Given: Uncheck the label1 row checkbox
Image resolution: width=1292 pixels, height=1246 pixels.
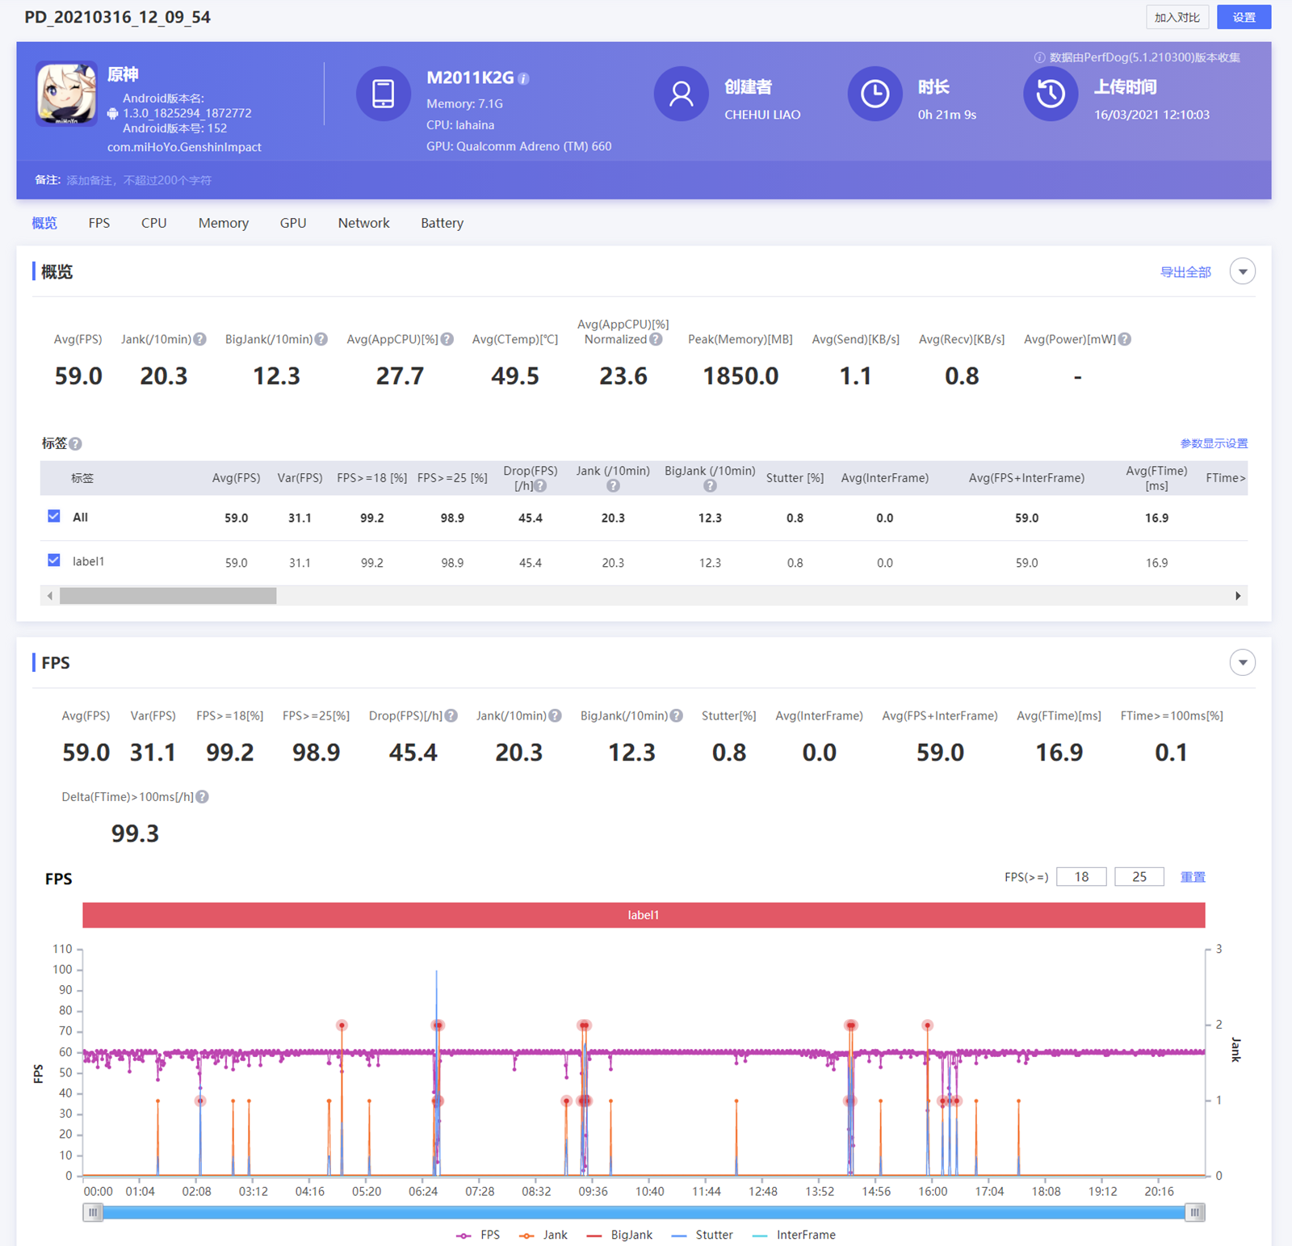Looking at the screenshot, I should [54, 560].
